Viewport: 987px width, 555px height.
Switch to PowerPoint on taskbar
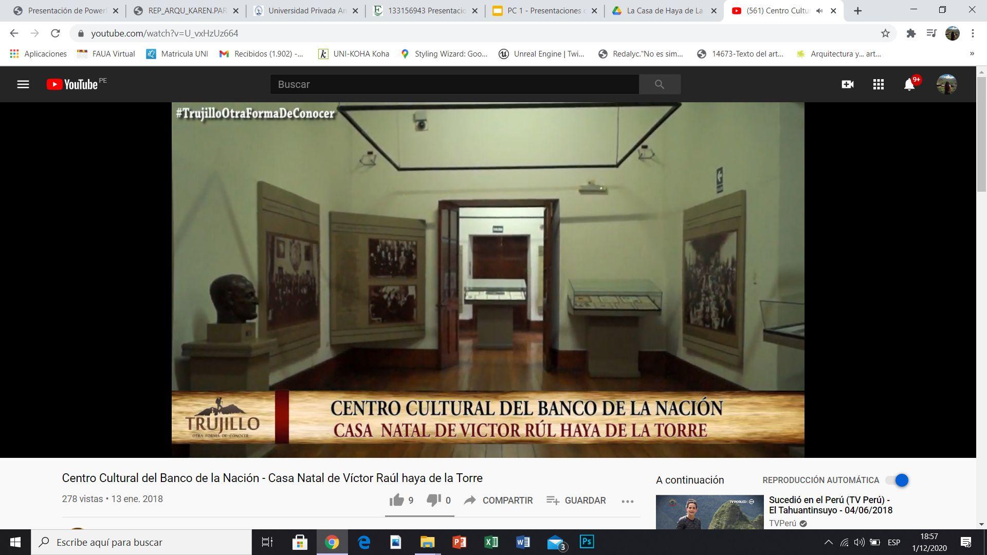[460, 542]
